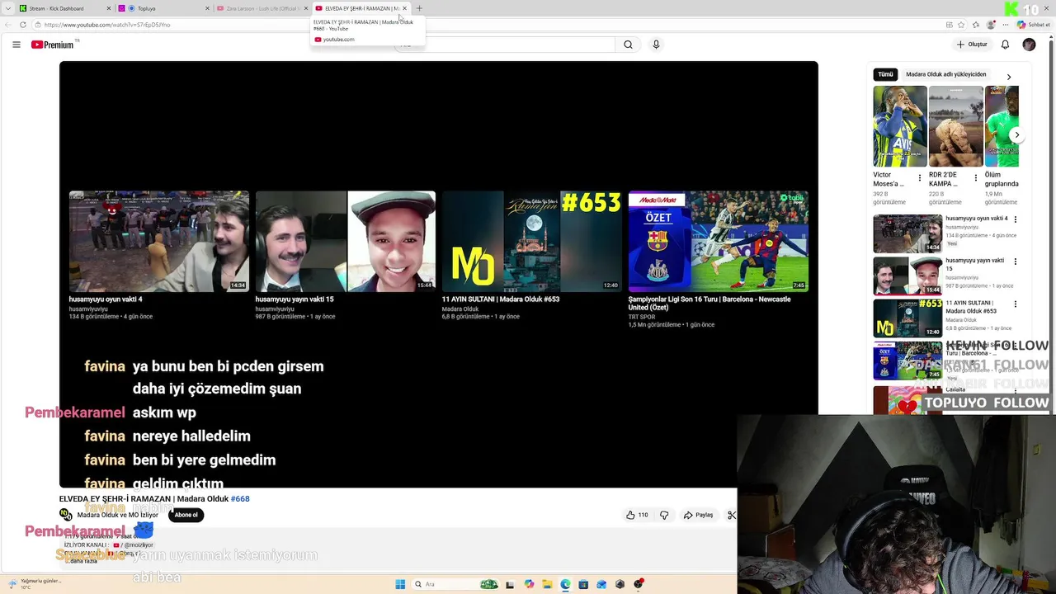Image resolution: width=1056 pixels, height=594 pixels.
Task: Go to YouTube Premium home logo
Action: click(53, 45)
